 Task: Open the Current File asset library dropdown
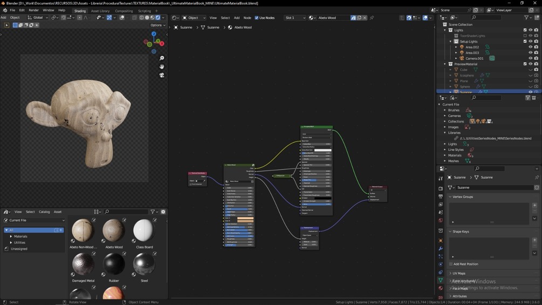pyautogui.click(x=34, y=220)
